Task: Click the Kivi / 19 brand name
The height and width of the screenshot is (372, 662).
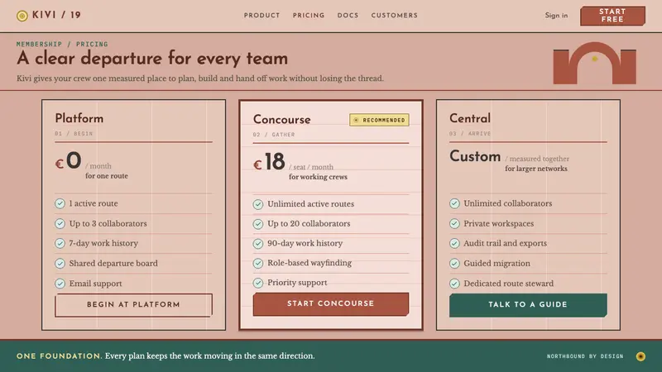Action: (x=56, y=15)
